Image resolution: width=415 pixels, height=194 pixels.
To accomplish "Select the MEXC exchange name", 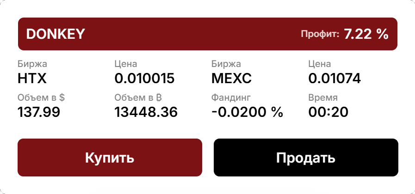I will point(231,79).
